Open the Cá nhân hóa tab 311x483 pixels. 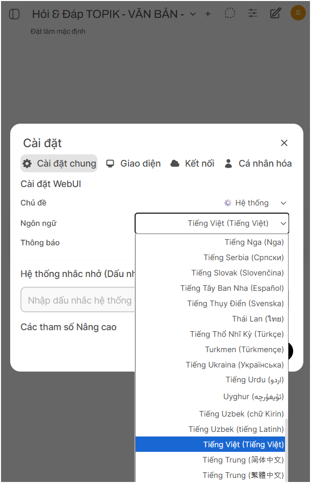point(258,164)
